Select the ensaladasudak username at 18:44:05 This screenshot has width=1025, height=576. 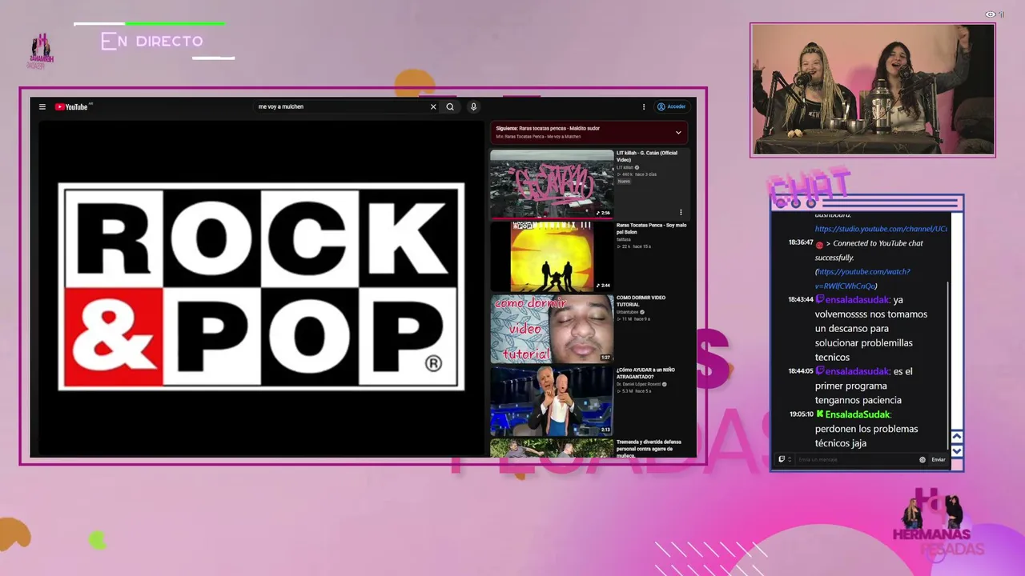click(857, 371)
